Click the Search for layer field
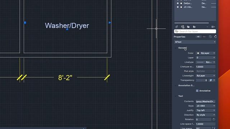 coord(195,31)
